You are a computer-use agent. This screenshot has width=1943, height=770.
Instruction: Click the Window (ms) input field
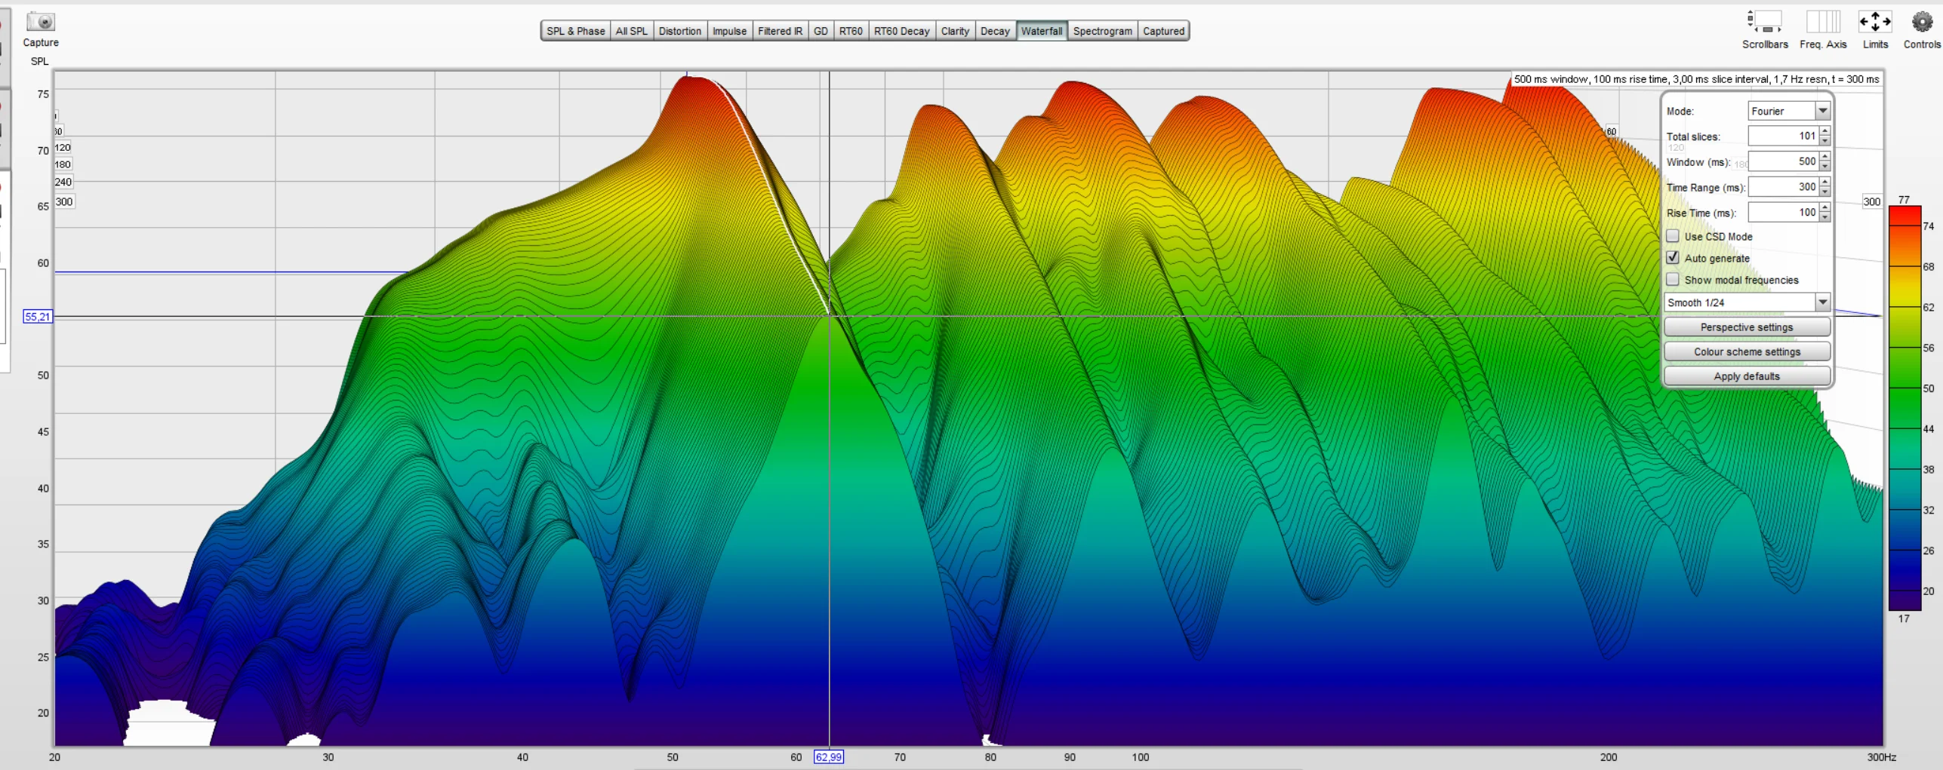pyautogui.click(x=1783, y=161)
